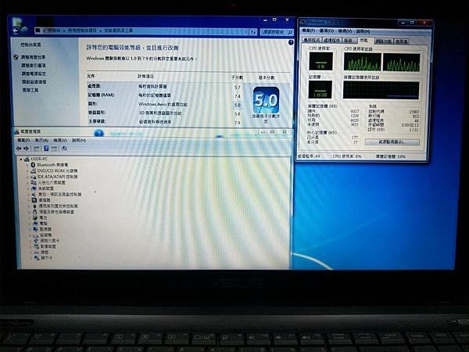The height and width of the screenshot is (352, 469).
Task: Click the CPU 使用率 gauge in Task Manager
Action: [x=320, y=61]
